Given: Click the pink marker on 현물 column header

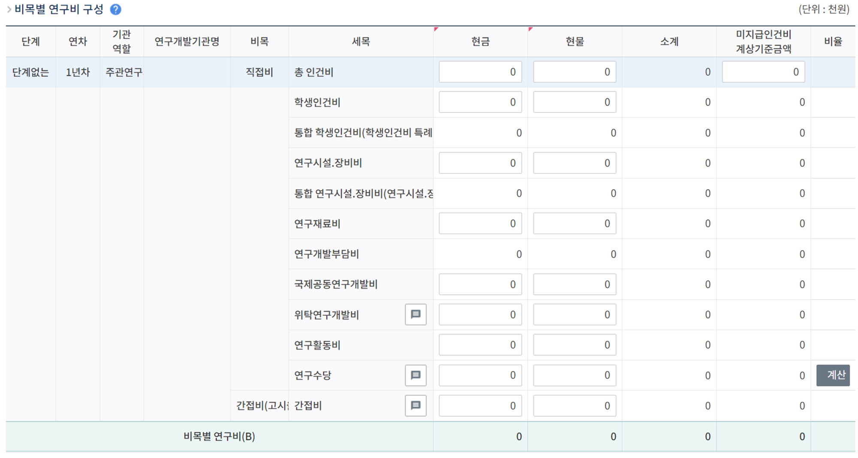Looking at the screenshot, I should coord(531,29).
